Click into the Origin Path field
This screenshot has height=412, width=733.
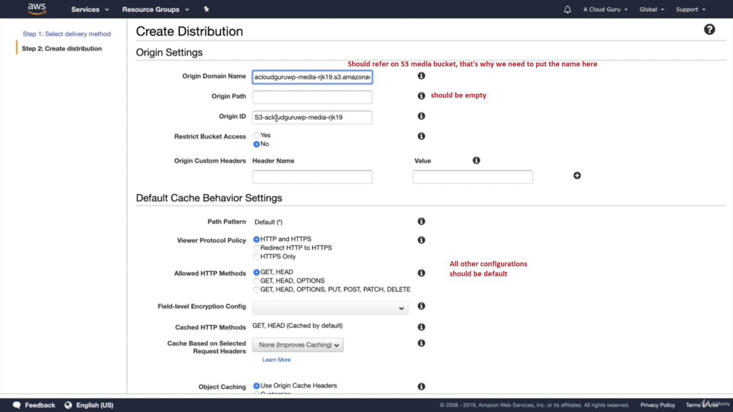point(312,97)
